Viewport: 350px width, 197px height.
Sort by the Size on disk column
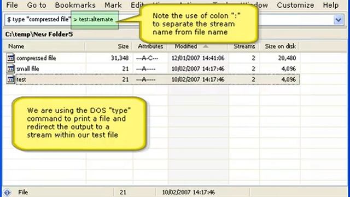(280, 46)
